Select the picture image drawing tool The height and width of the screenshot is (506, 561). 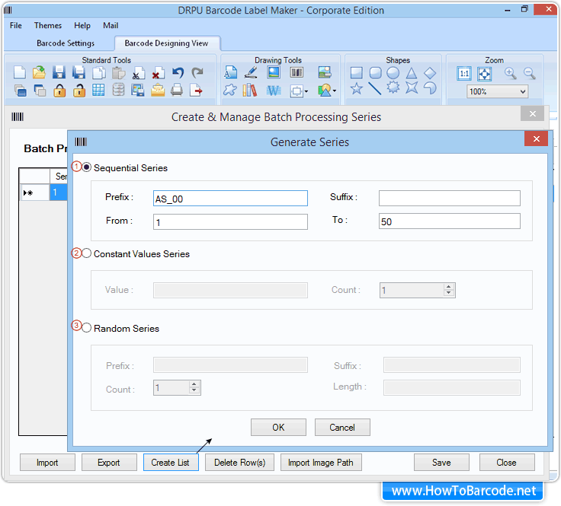pos(274,72)
